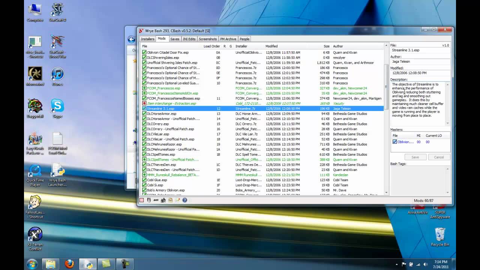Select the Wrye Bash Launcher desktop icon

coord(57,175)
